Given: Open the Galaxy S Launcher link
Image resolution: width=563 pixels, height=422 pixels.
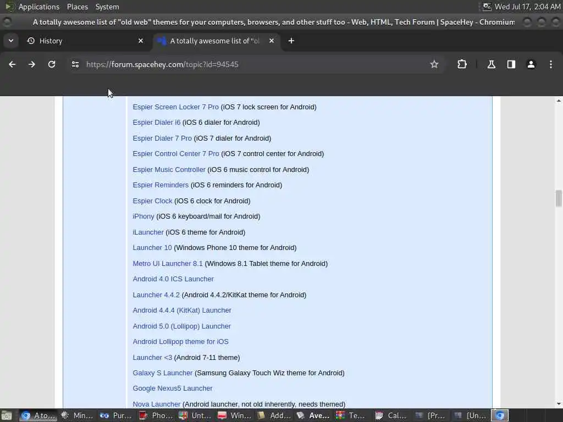Looking at the screenshot, I should [163, 373].
